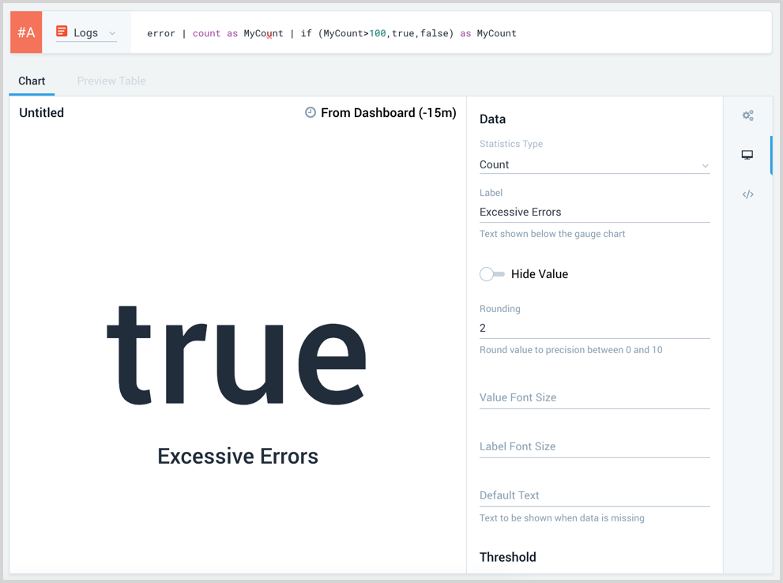Screen dimensions: 783x583
Task: Click From Dashboard (-15m) time range
Action: tap(388, 113)
